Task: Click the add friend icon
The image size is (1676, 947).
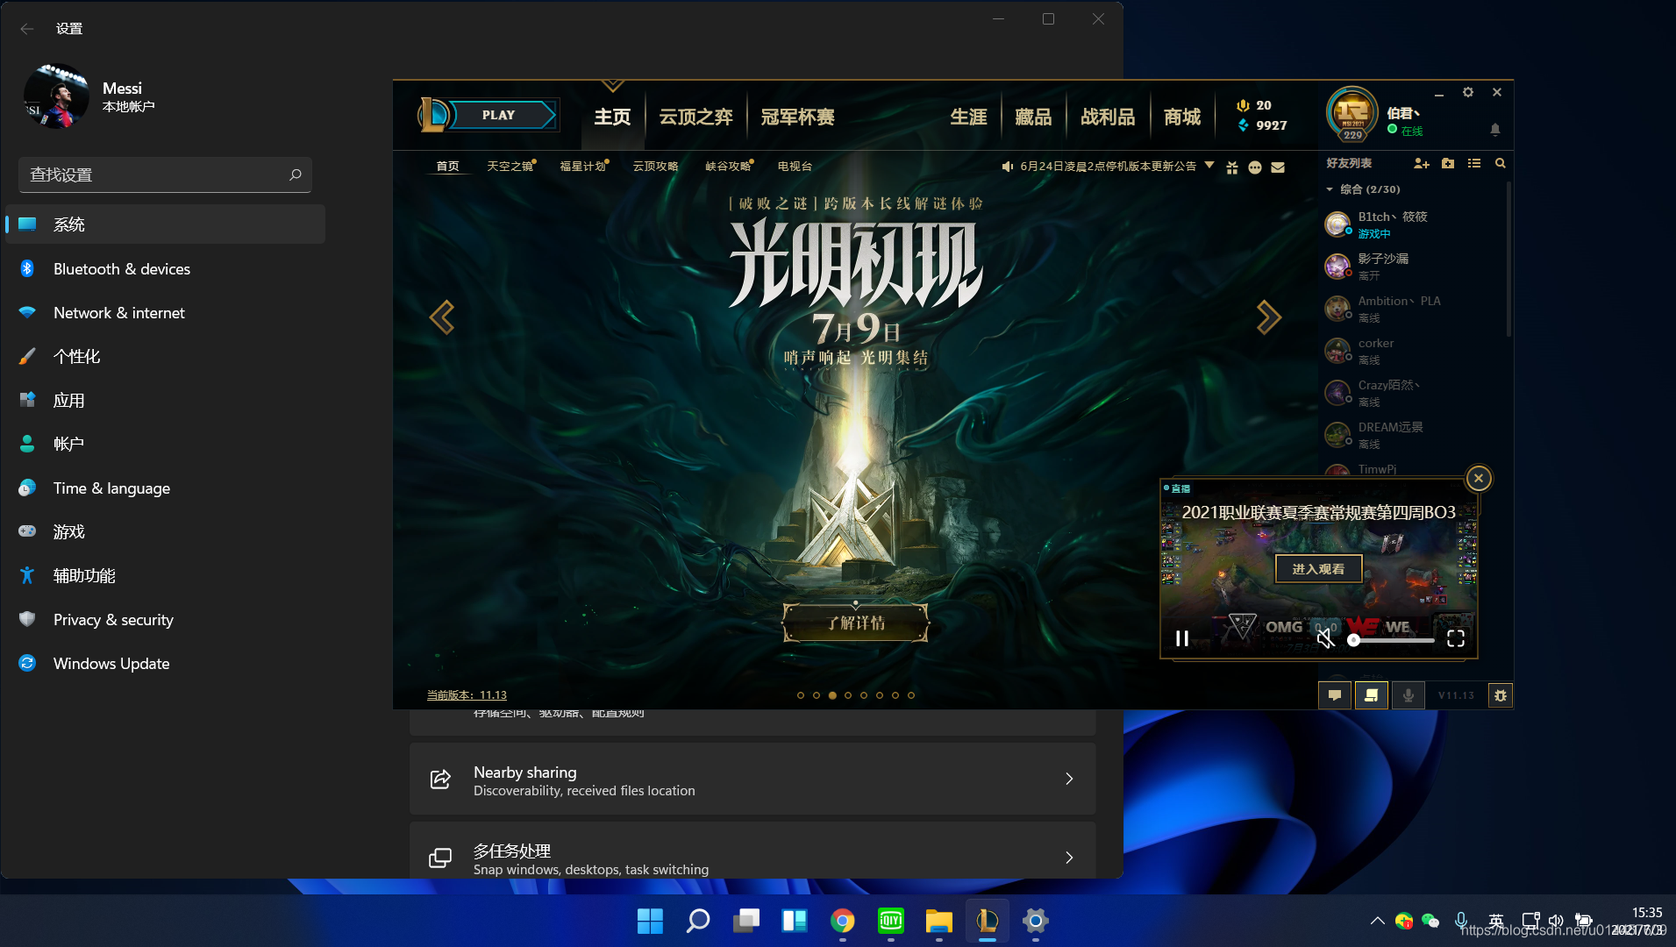Action: [1422, 163]
